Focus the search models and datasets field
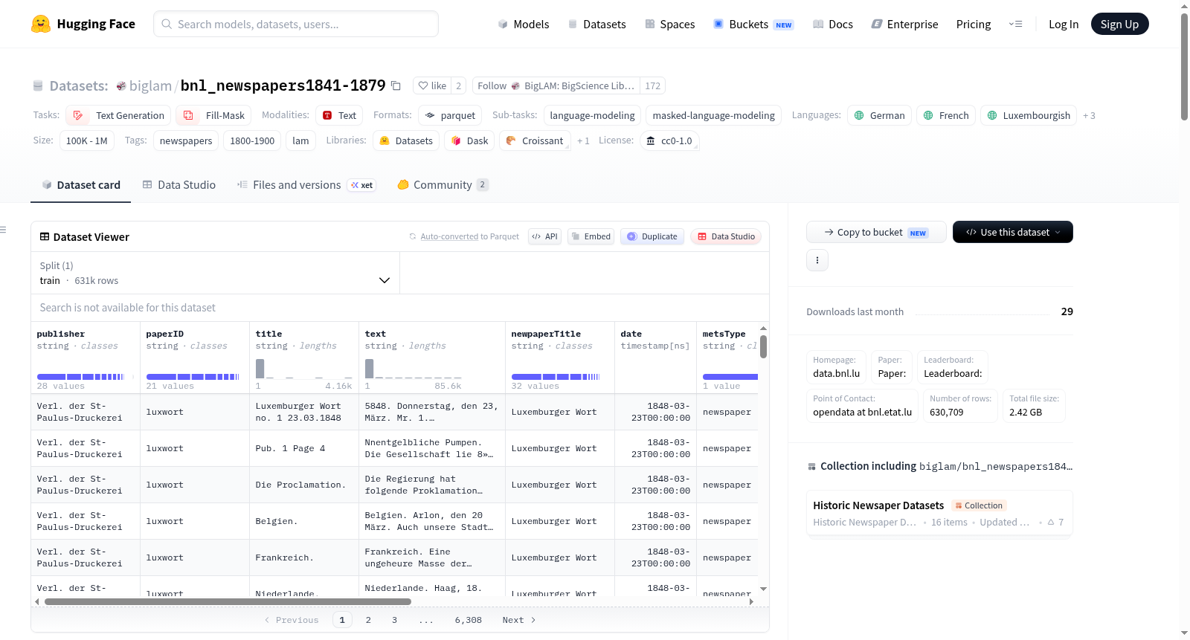The image size is (1190, 640). (x=296, y=24)
